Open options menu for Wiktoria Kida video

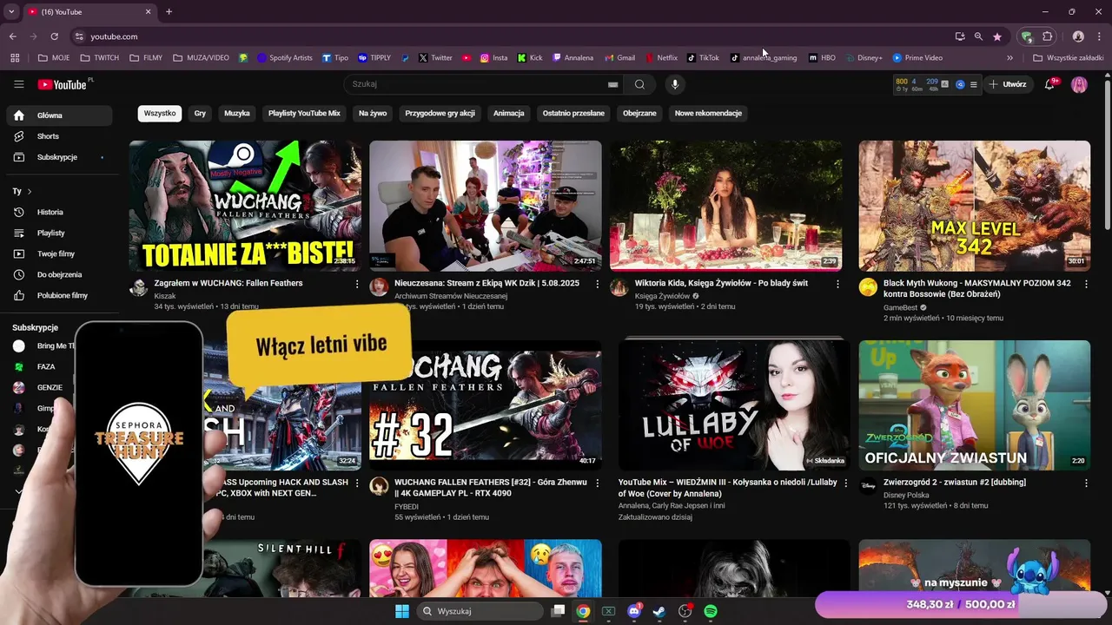pos(837,284)
